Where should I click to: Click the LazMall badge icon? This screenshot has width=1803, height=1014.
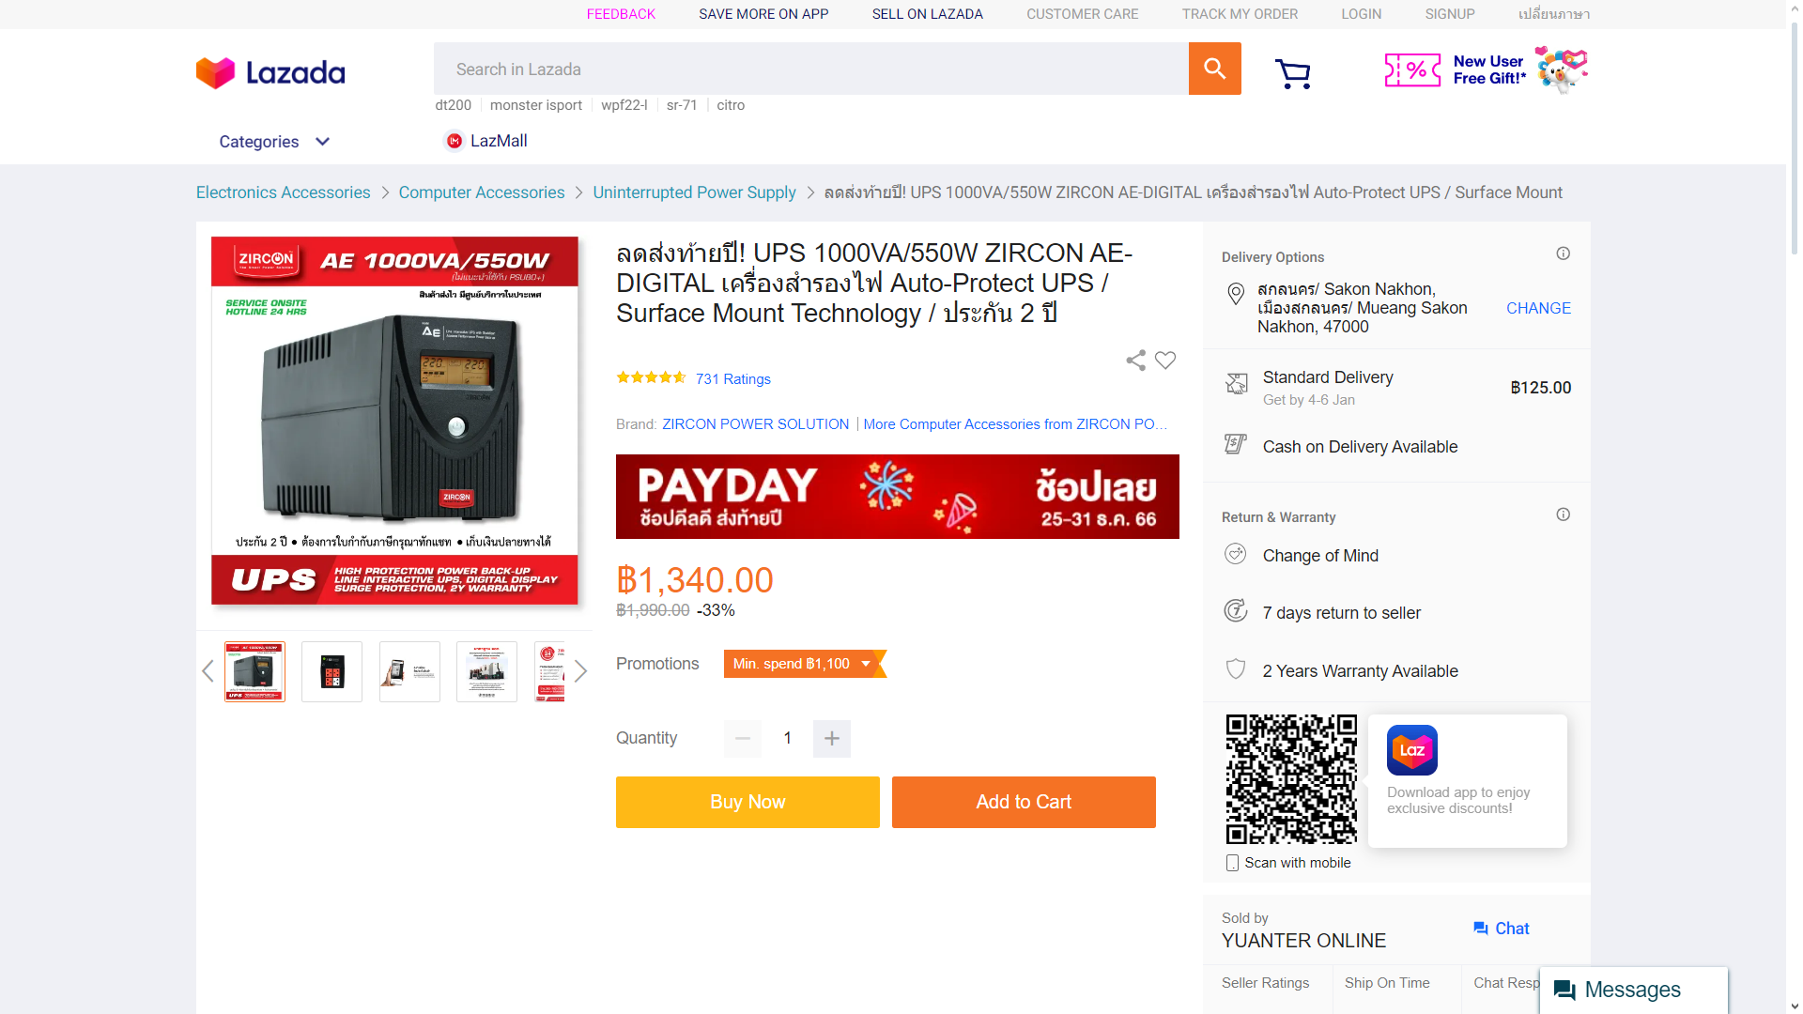(455, 141)
